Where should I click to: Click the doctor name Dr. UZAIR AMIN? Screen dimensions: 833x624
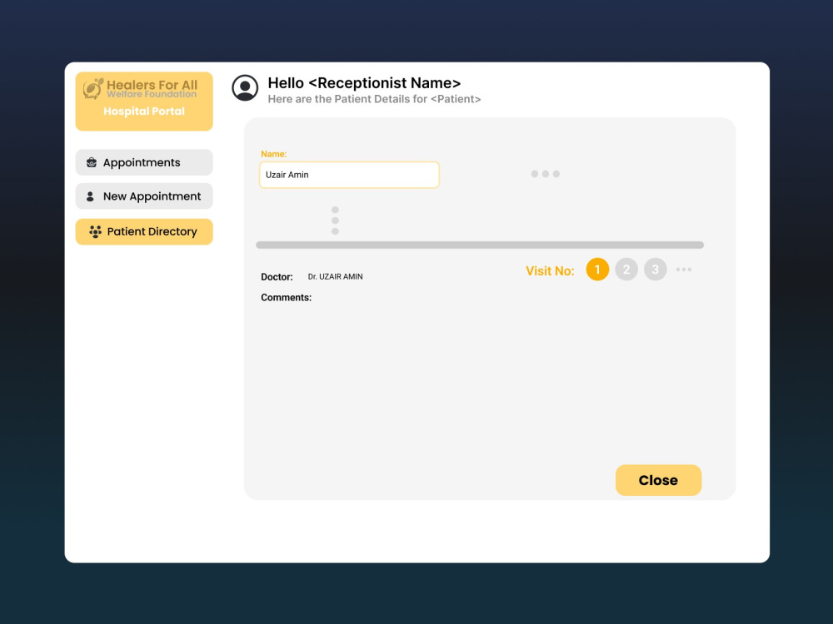click(335, 276)
